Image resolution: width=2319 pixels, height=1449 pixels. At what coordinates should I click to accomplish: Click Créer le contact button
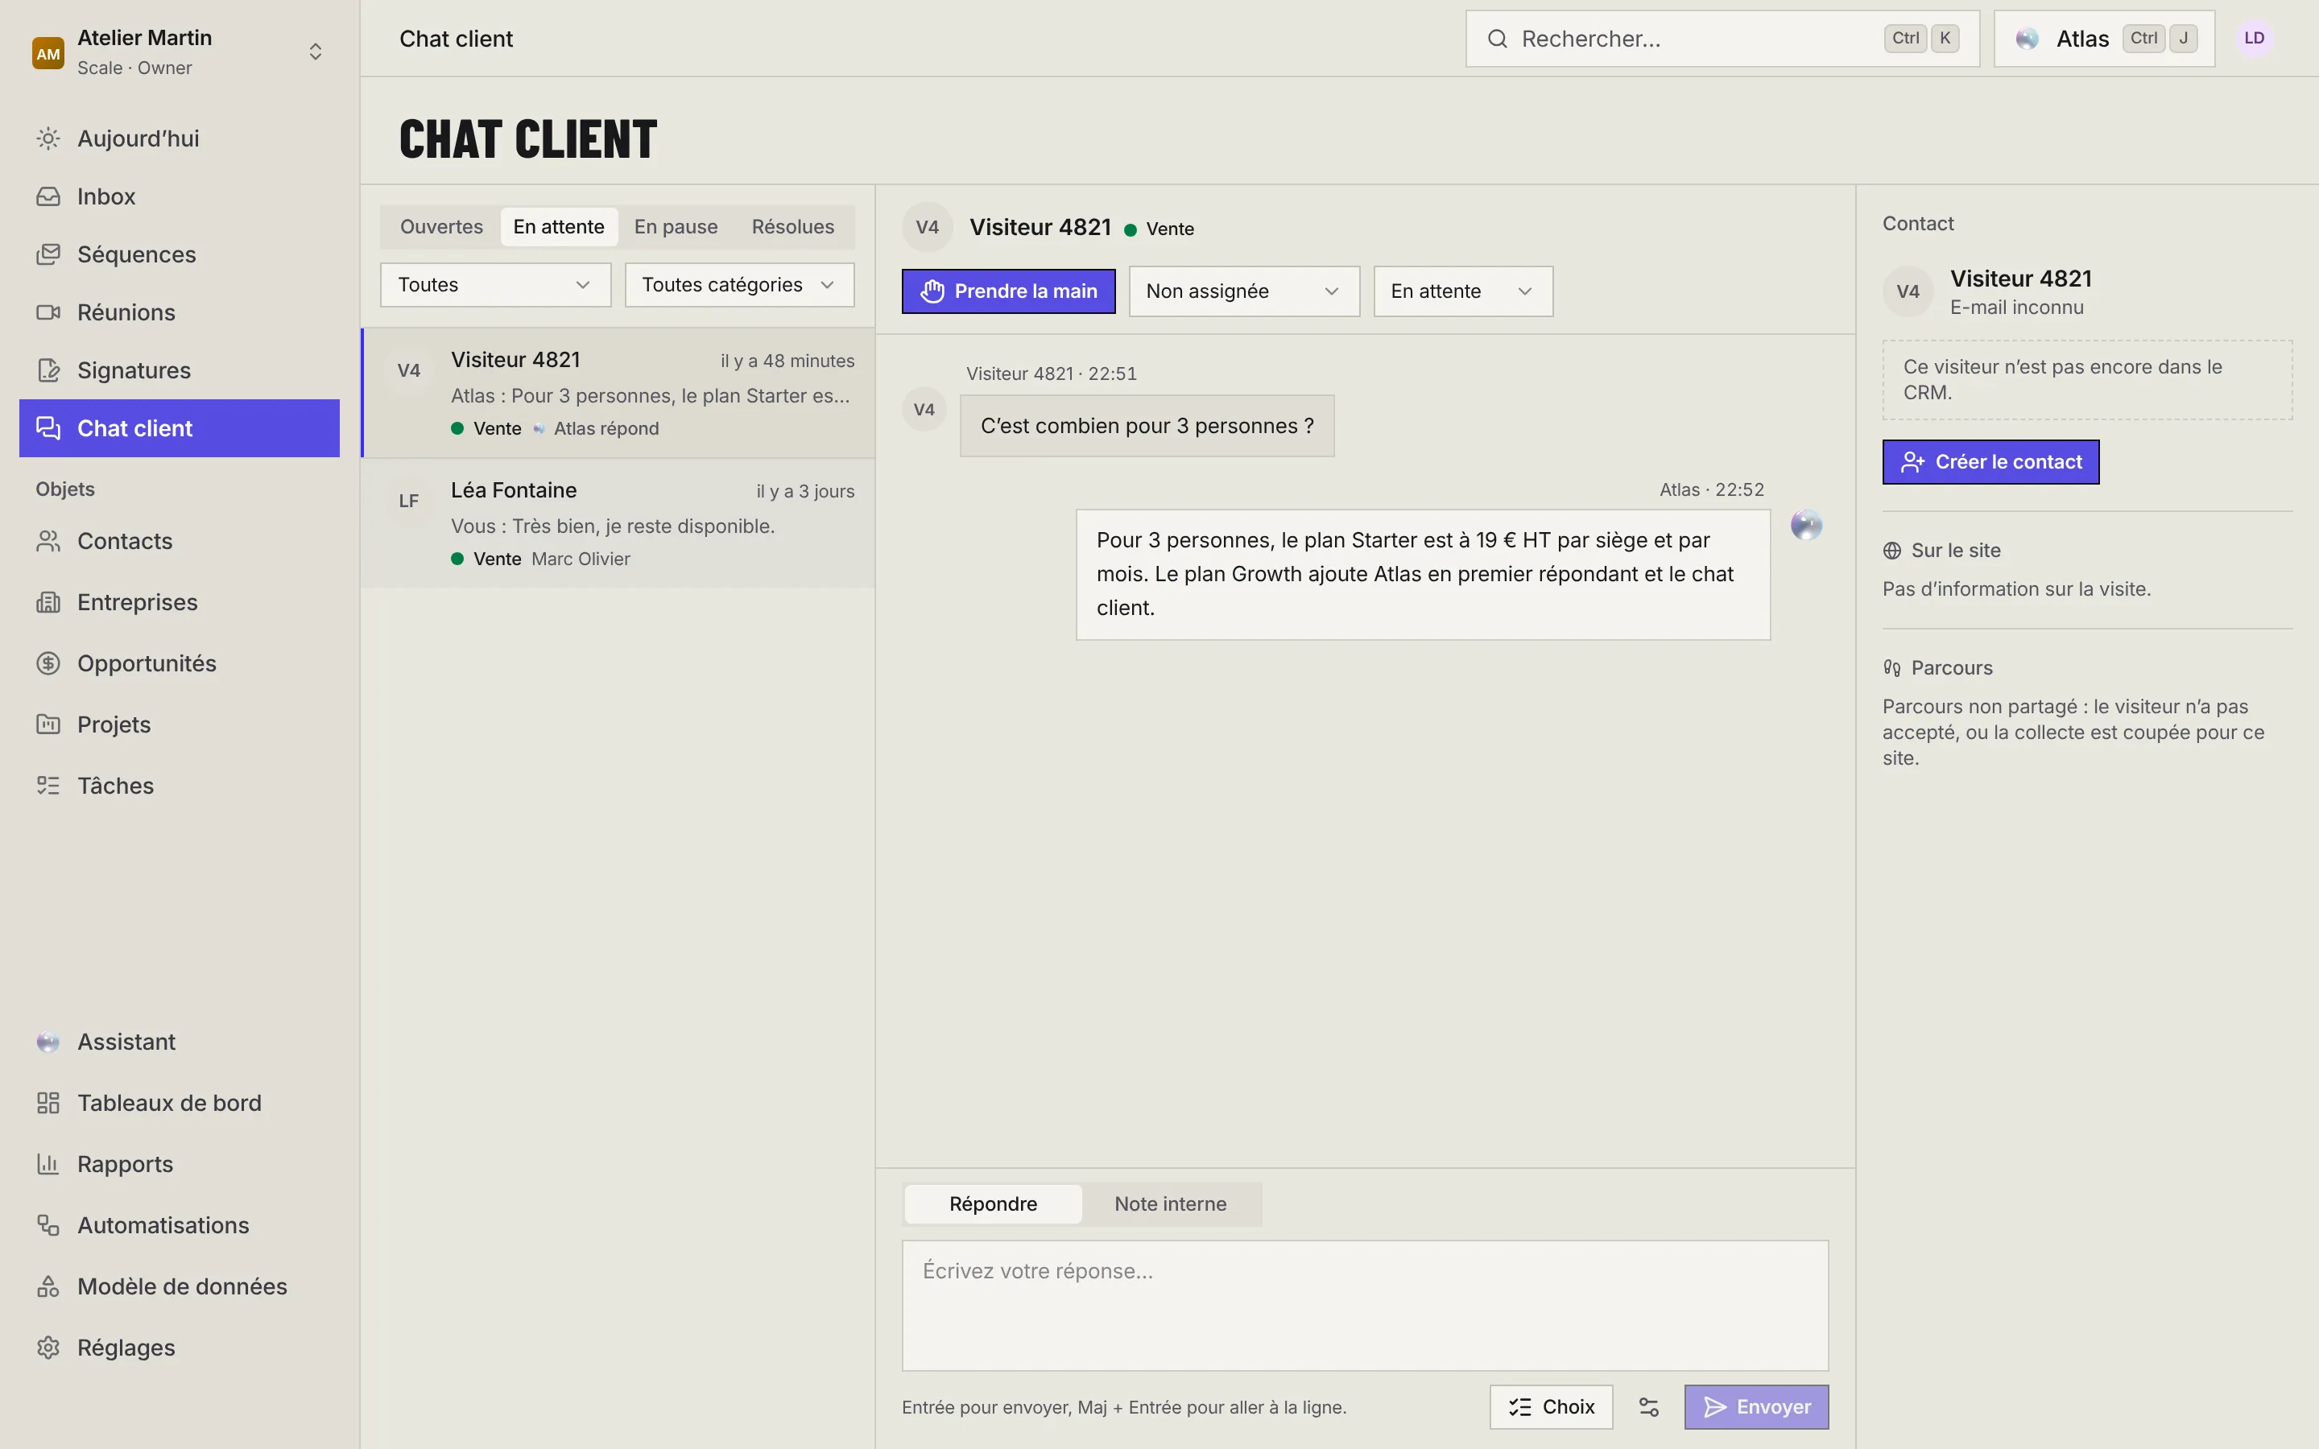tap(1990, 462)
